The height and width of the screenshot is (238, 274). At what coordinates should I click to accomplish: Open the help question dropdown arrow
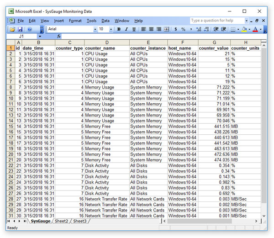pos(247,21)
